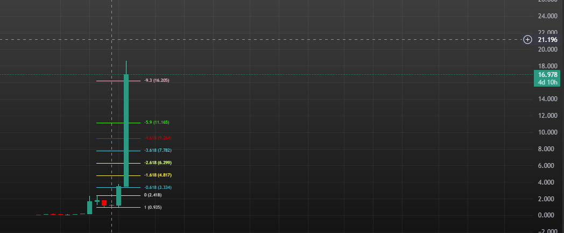564x233 pixels.
Task: Click the plus icon beside 21.196
Action: click(x=527, y=40)
